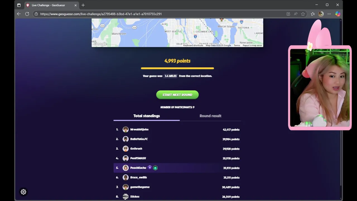Click Report a map error link

tap(252, 46)
